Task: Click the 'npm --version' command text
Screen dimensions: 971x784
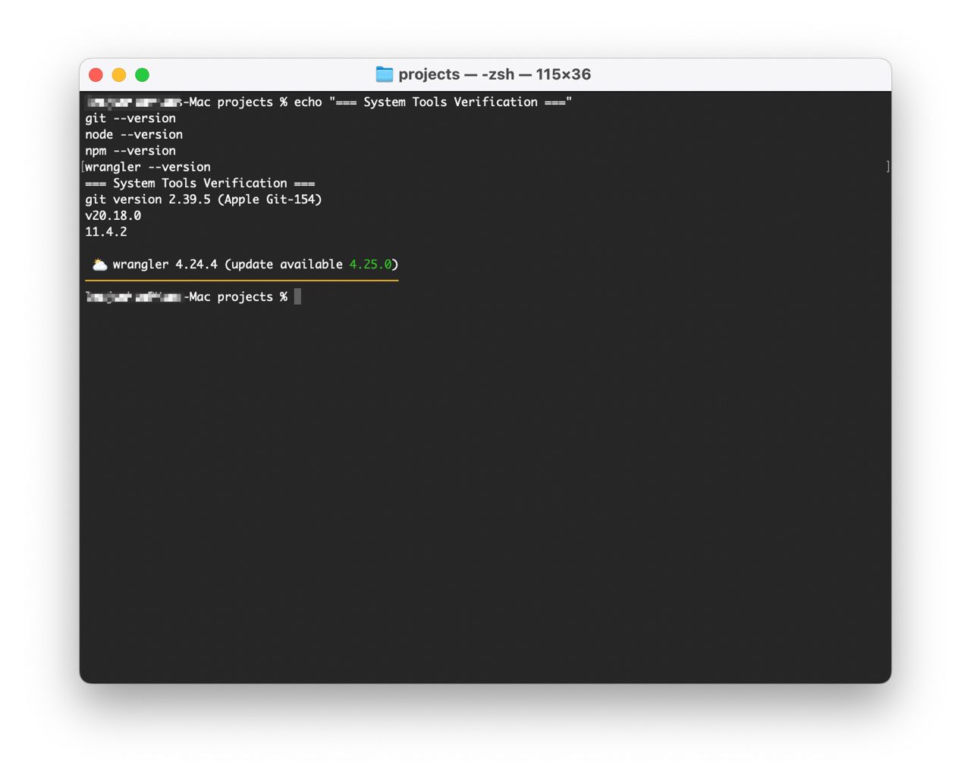Action: [130, 151]
